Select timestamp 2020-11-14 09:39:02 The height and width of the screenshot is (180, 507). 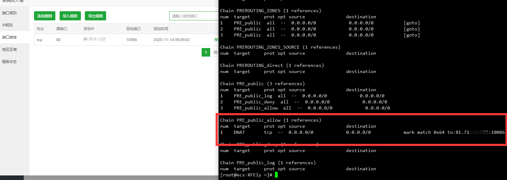pyautogui.click(x=172, y=40)
